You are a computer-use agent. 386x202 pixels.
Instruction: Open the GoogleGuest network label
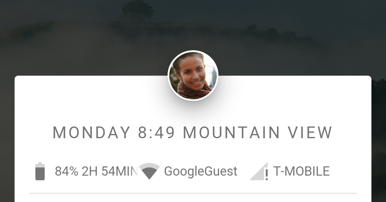(x=201, y=171)
